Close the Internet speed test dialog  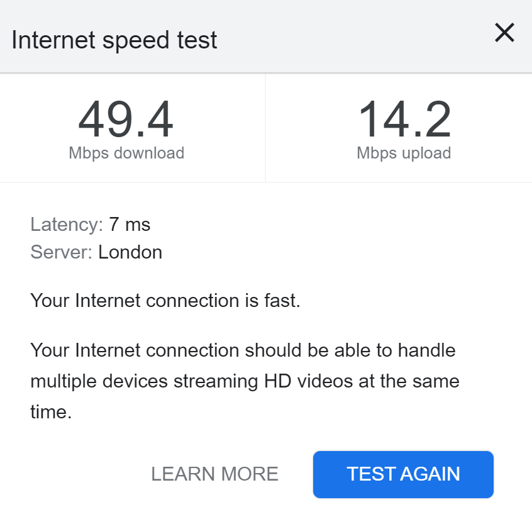click(504, 33)
